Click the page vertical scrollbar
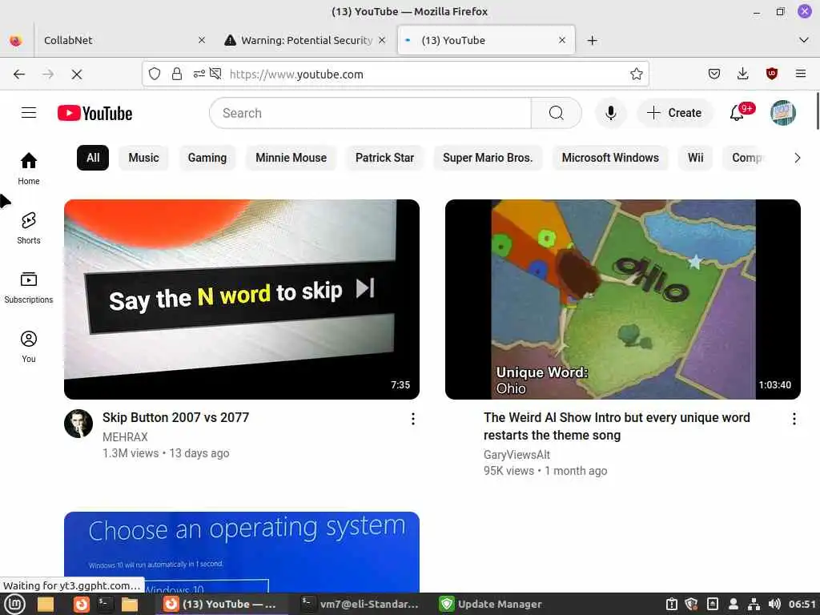This screenshot has height=615, width=820. pos(817,111)
